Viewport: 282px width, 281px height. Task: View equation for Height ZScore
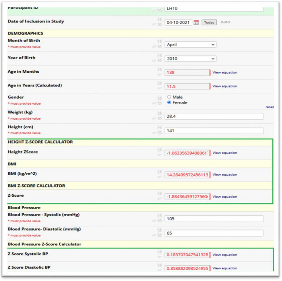pyautogui.click(x=225, y=153)
